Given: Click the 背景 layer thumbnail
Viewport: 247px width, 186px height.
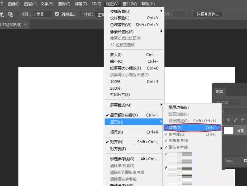Looking at the screenshot, I should pyautogui.click(x=229, y=130).
